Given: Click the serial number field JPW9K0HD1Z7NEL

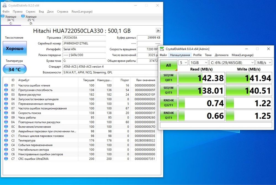Looking at the screenshot, I should tap(84, 44).
